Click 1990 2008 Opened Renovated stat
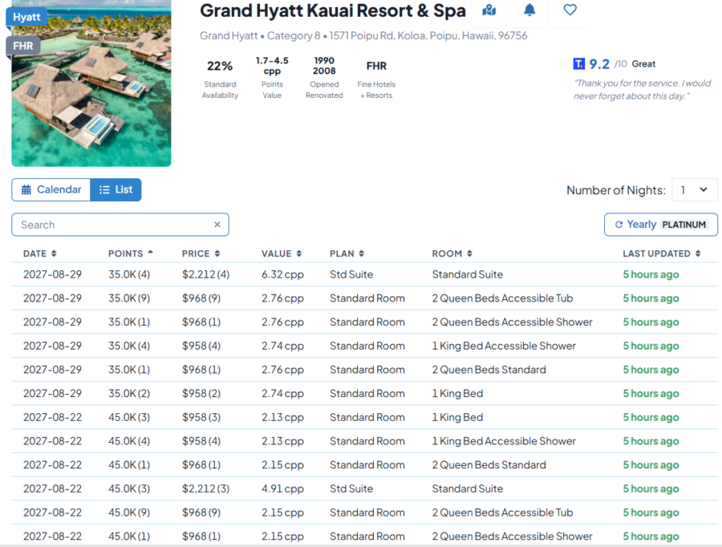The height and width of the screenshot is (547, 722). 324,78
